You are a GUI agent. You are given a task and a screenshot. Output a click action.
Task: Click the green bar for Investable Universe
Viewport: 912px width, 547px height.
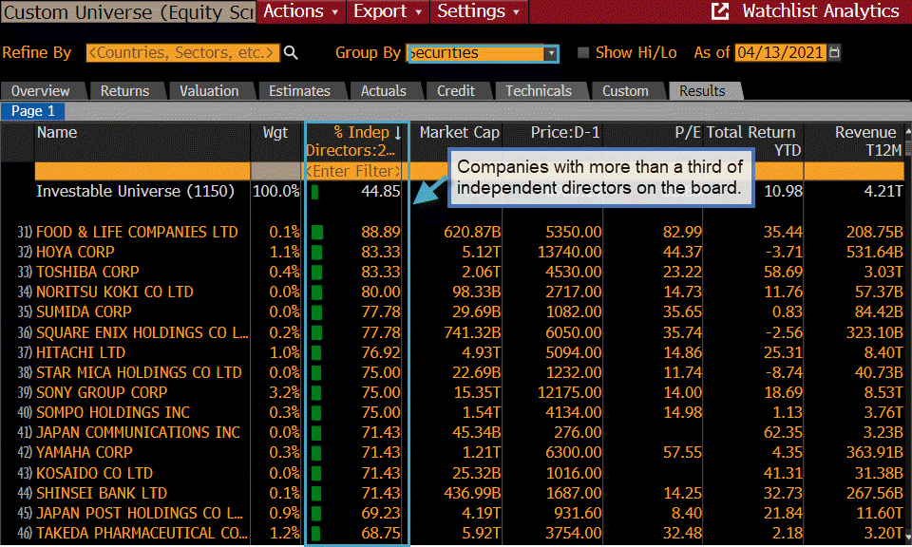click(314, 192)
